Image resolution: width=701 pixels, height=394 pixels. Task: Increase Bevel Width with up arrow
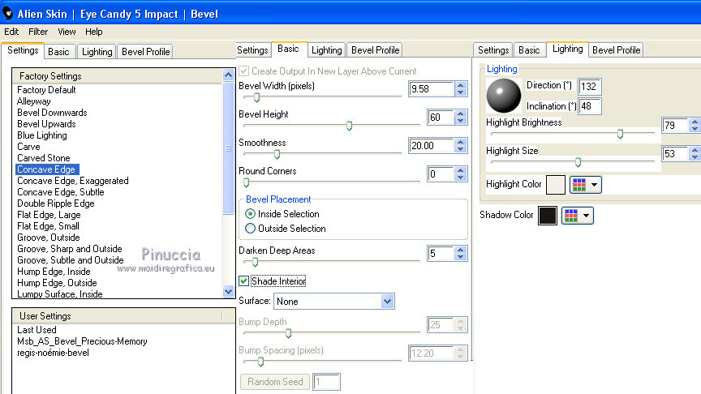point(461,85)
